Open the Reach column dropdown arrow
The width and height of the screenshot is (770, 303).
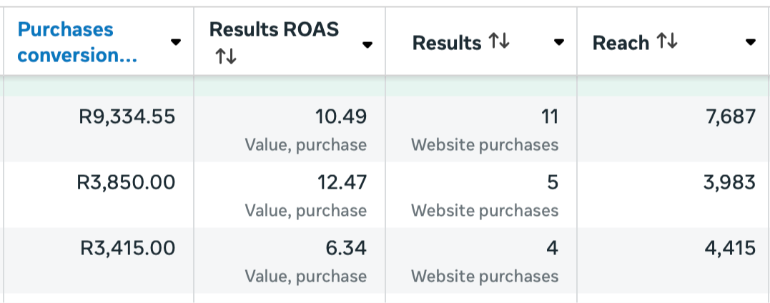pos(750,42)
